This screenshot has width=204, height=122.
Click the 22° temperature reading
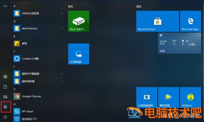coord(163,43)
